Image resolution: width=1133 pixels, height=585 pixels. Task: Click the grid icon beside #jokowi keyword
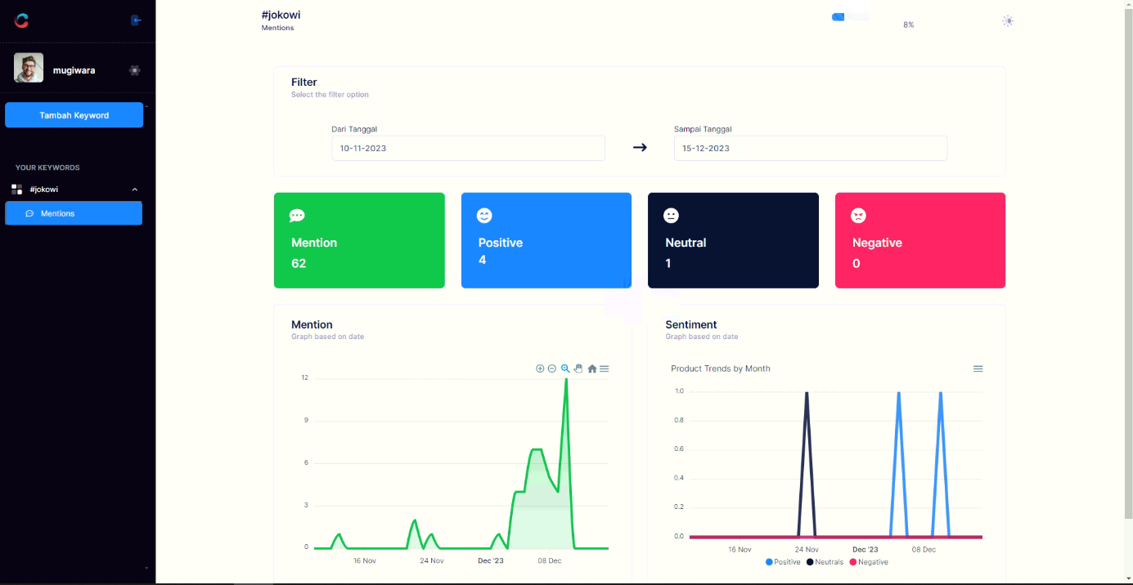[x=17, y=190]
